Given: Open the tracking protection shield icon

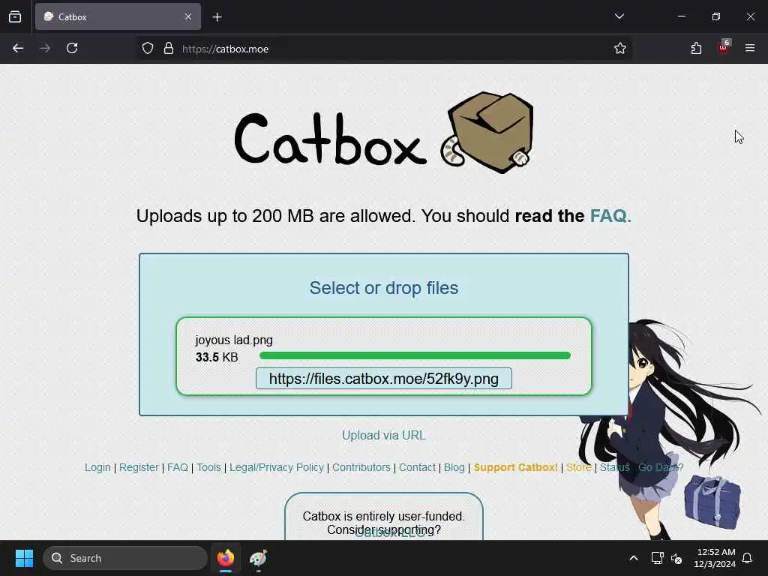Looking at the screenshot, I should (x=148, y=49).
